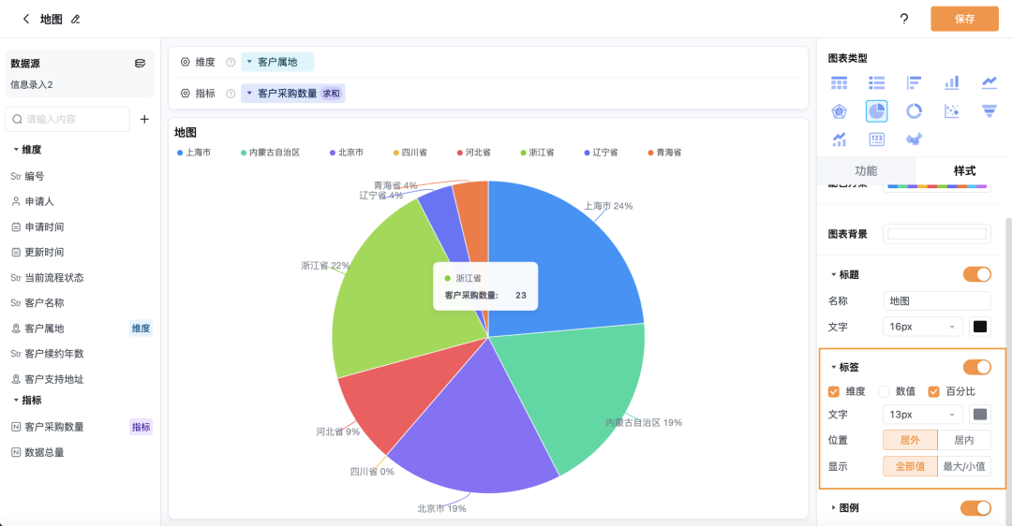
Task: Click the orange 保存 button
Action: tap(964, 19)
